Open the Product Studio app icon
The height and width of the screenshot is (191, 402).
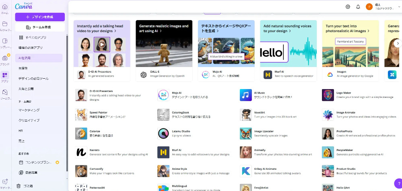pos(328,171)
